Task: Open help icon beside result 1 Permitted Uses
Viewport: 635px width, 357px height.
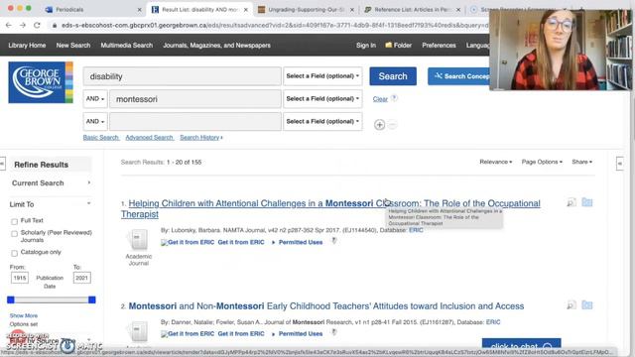Action: pos(334,241)
